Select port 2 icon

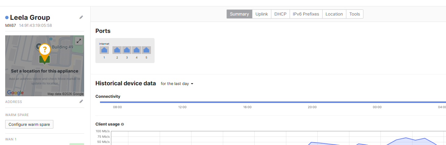coord(117,50)
